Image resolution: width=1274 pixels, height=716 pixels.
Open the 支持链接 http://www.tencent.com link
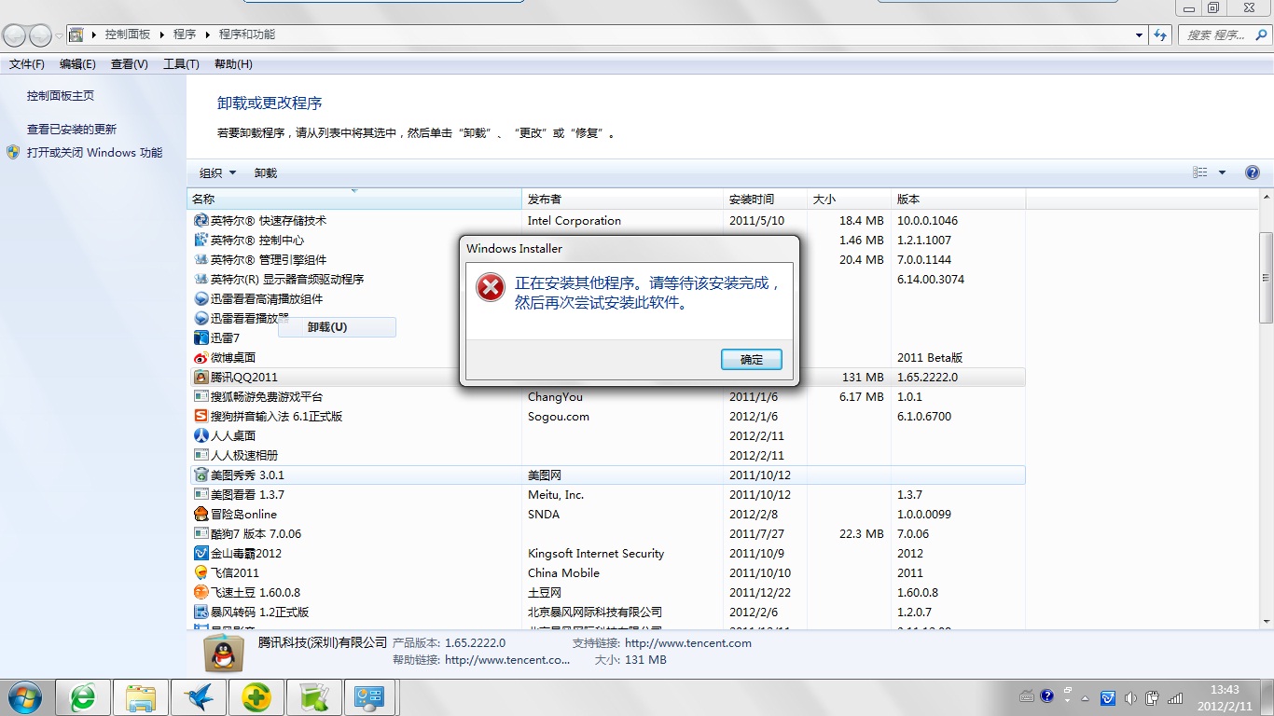pos(688,643)
